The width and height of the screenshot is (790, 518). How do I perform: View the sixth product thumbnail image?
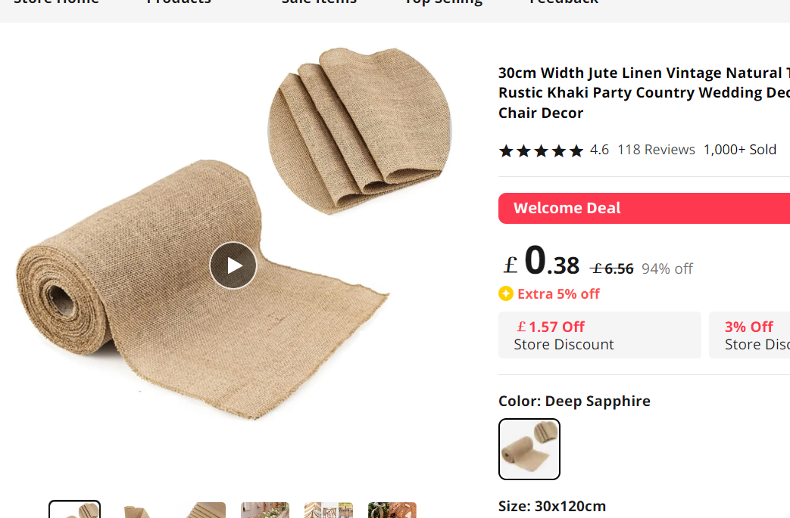click(x=392, y=510)
